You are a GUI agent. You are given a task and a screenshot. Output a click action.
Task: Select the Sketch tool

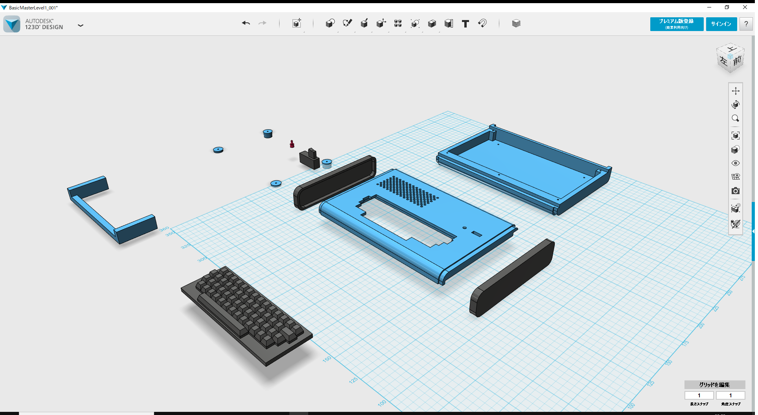tap(347, 24)
